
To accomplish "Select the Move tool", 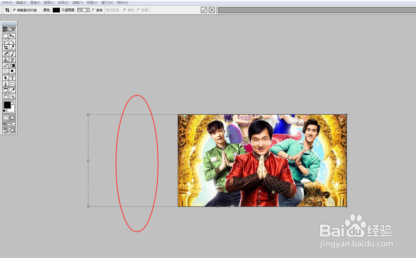I will [x=12, y=36].
